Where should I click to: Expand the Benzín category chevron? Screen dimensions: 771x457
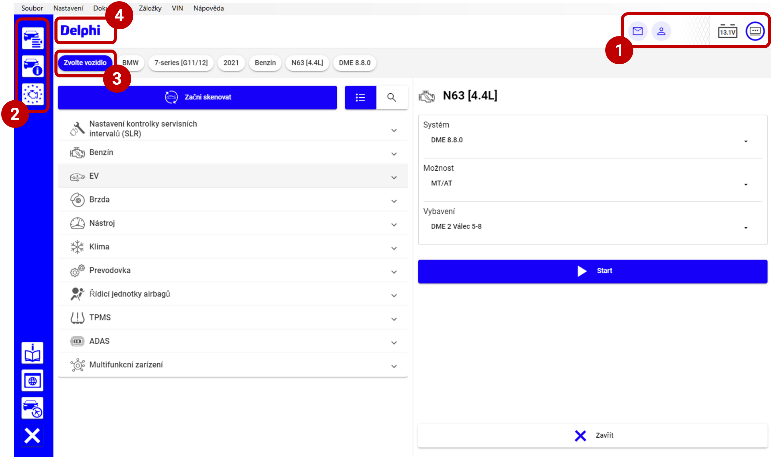(394, 154)
